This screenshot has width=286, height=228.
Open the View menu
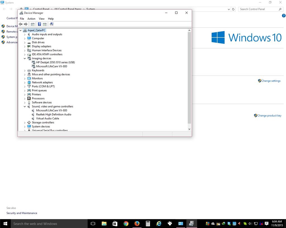pos(42,19)
